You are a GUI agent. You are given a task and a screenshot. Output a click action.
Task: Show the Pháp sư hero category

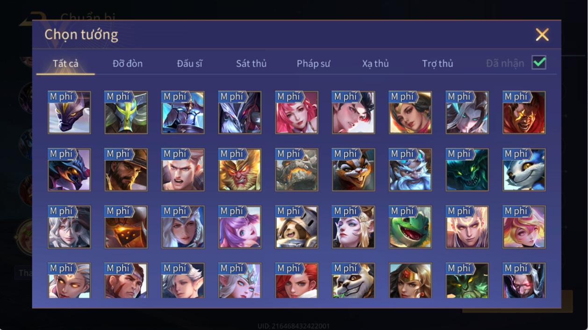[313, 63]
